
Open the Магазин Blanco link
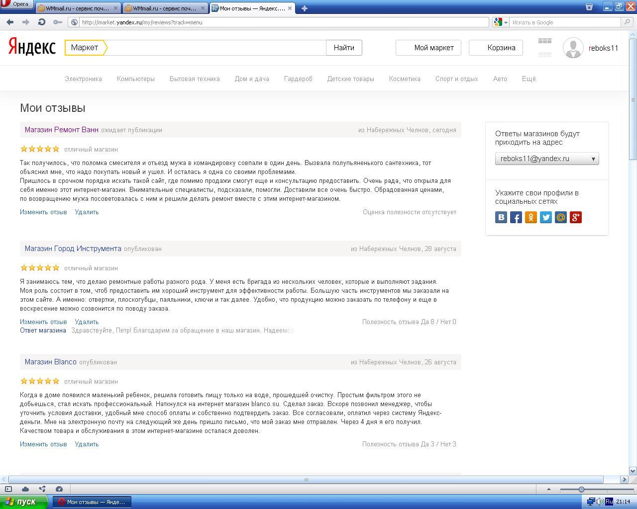51,362
